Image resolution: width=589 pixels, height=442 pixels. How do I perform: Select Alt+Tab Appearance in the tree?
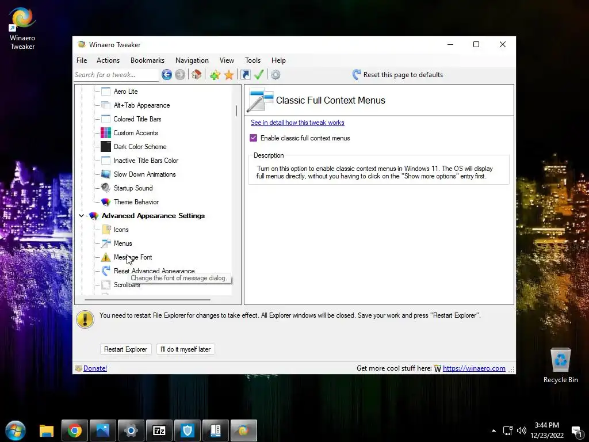(142, 105)
